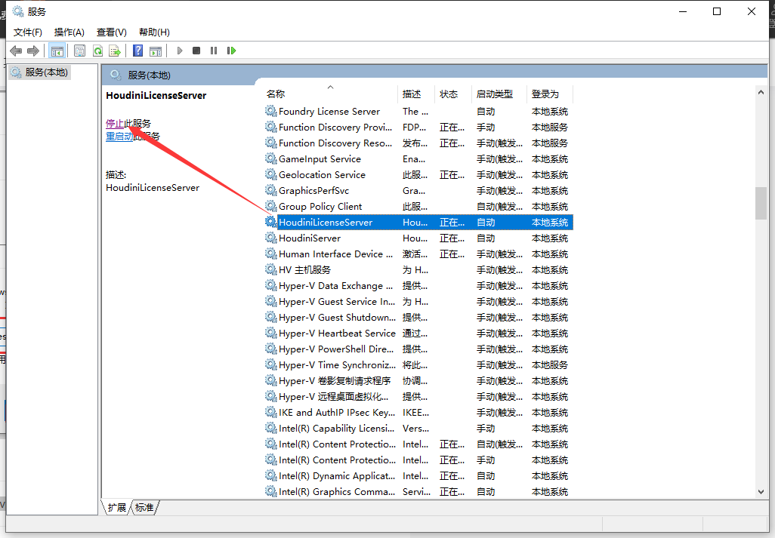Screen dimensions: 775x538
Task: Click the Restart Service toolbar icon
Action: point(231,51)
